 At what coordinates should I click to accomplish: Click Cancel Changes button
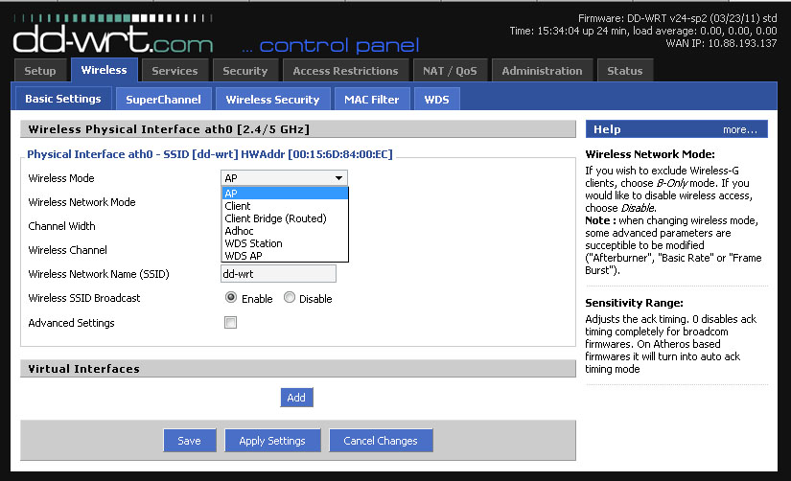pos(381,441)
